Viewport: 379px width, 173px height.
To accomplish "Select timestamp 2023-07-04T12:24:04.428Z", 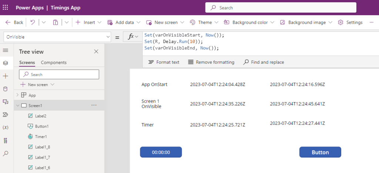I will [218, 84].
